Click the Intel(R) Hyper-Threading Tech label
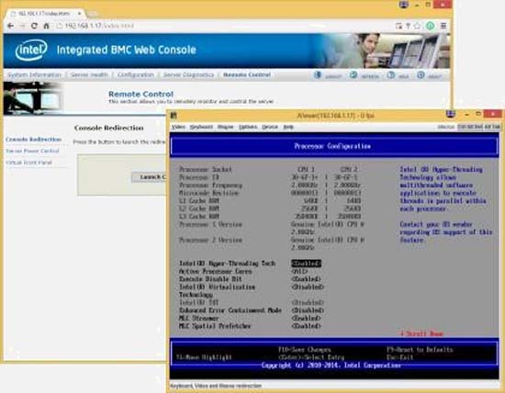This screenshot has width=505, height=393. (227, 264)
